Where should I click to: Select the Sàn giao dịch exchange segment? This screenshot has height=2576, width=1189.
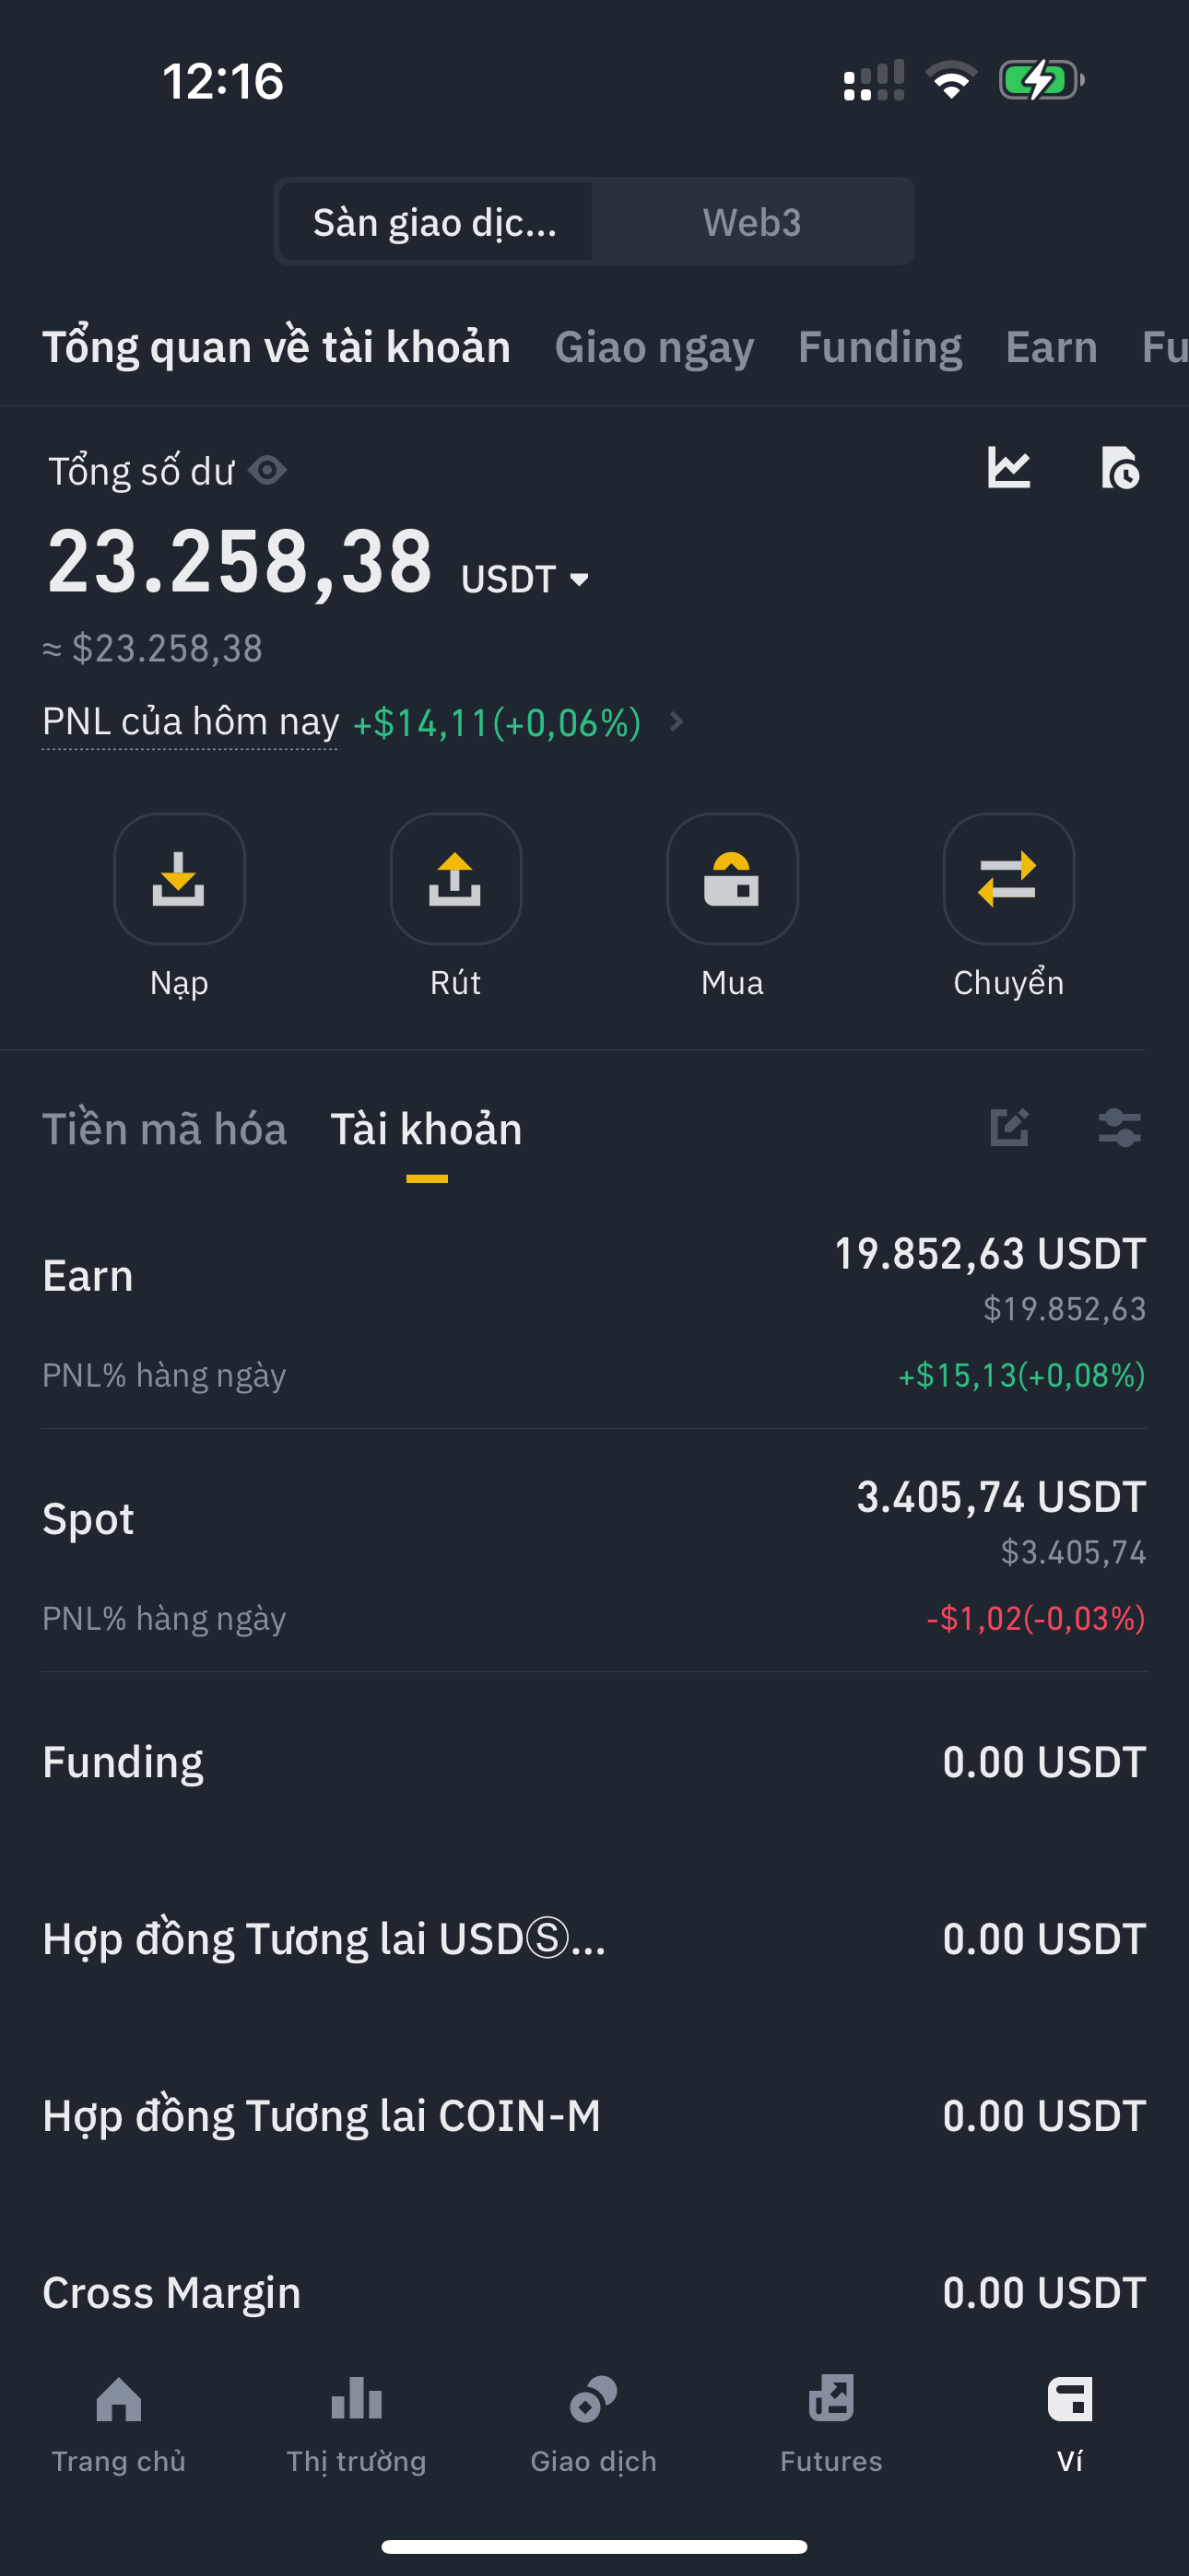[435, 222]
